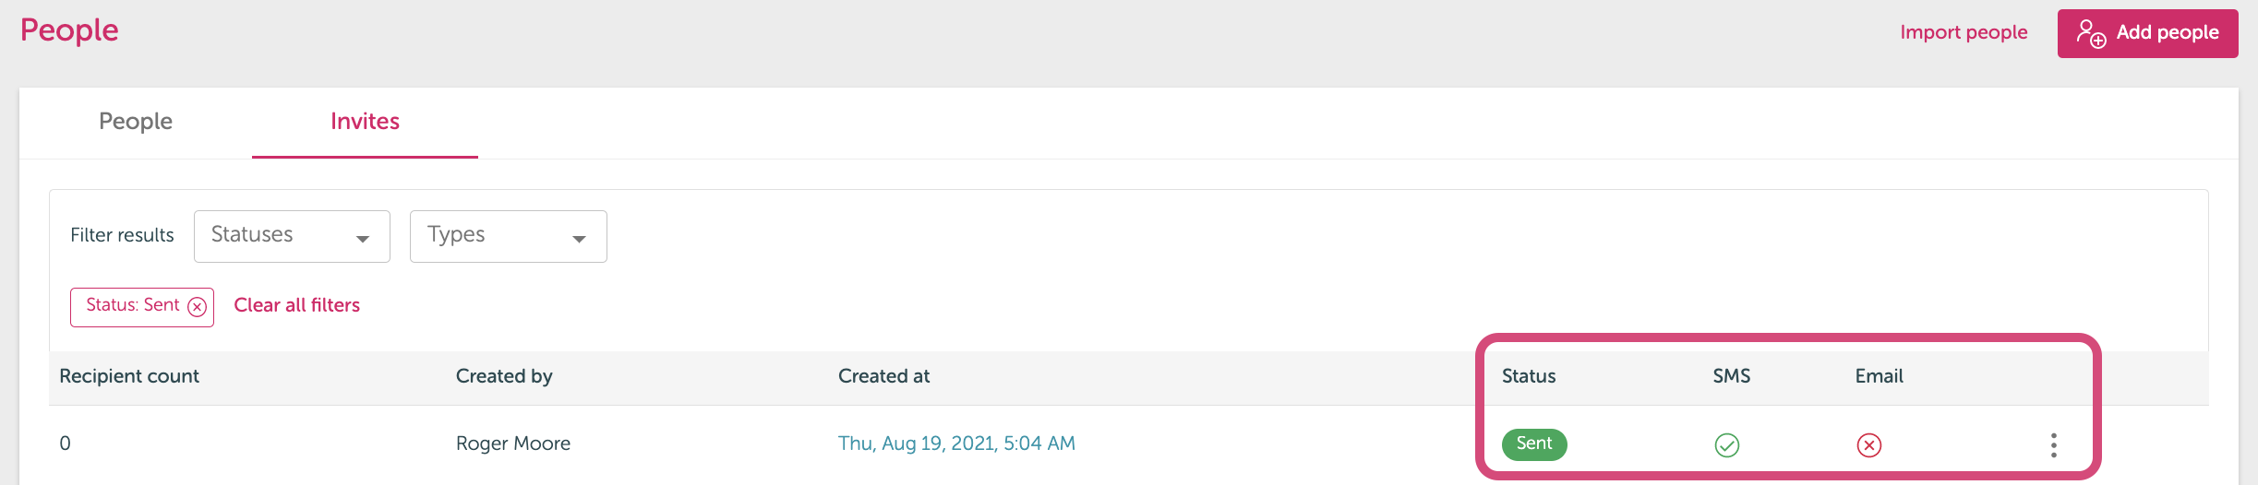Viewport: 2258px width, 485px height.
Task: Click the Created at column header
Action: [x=883, y=376]
